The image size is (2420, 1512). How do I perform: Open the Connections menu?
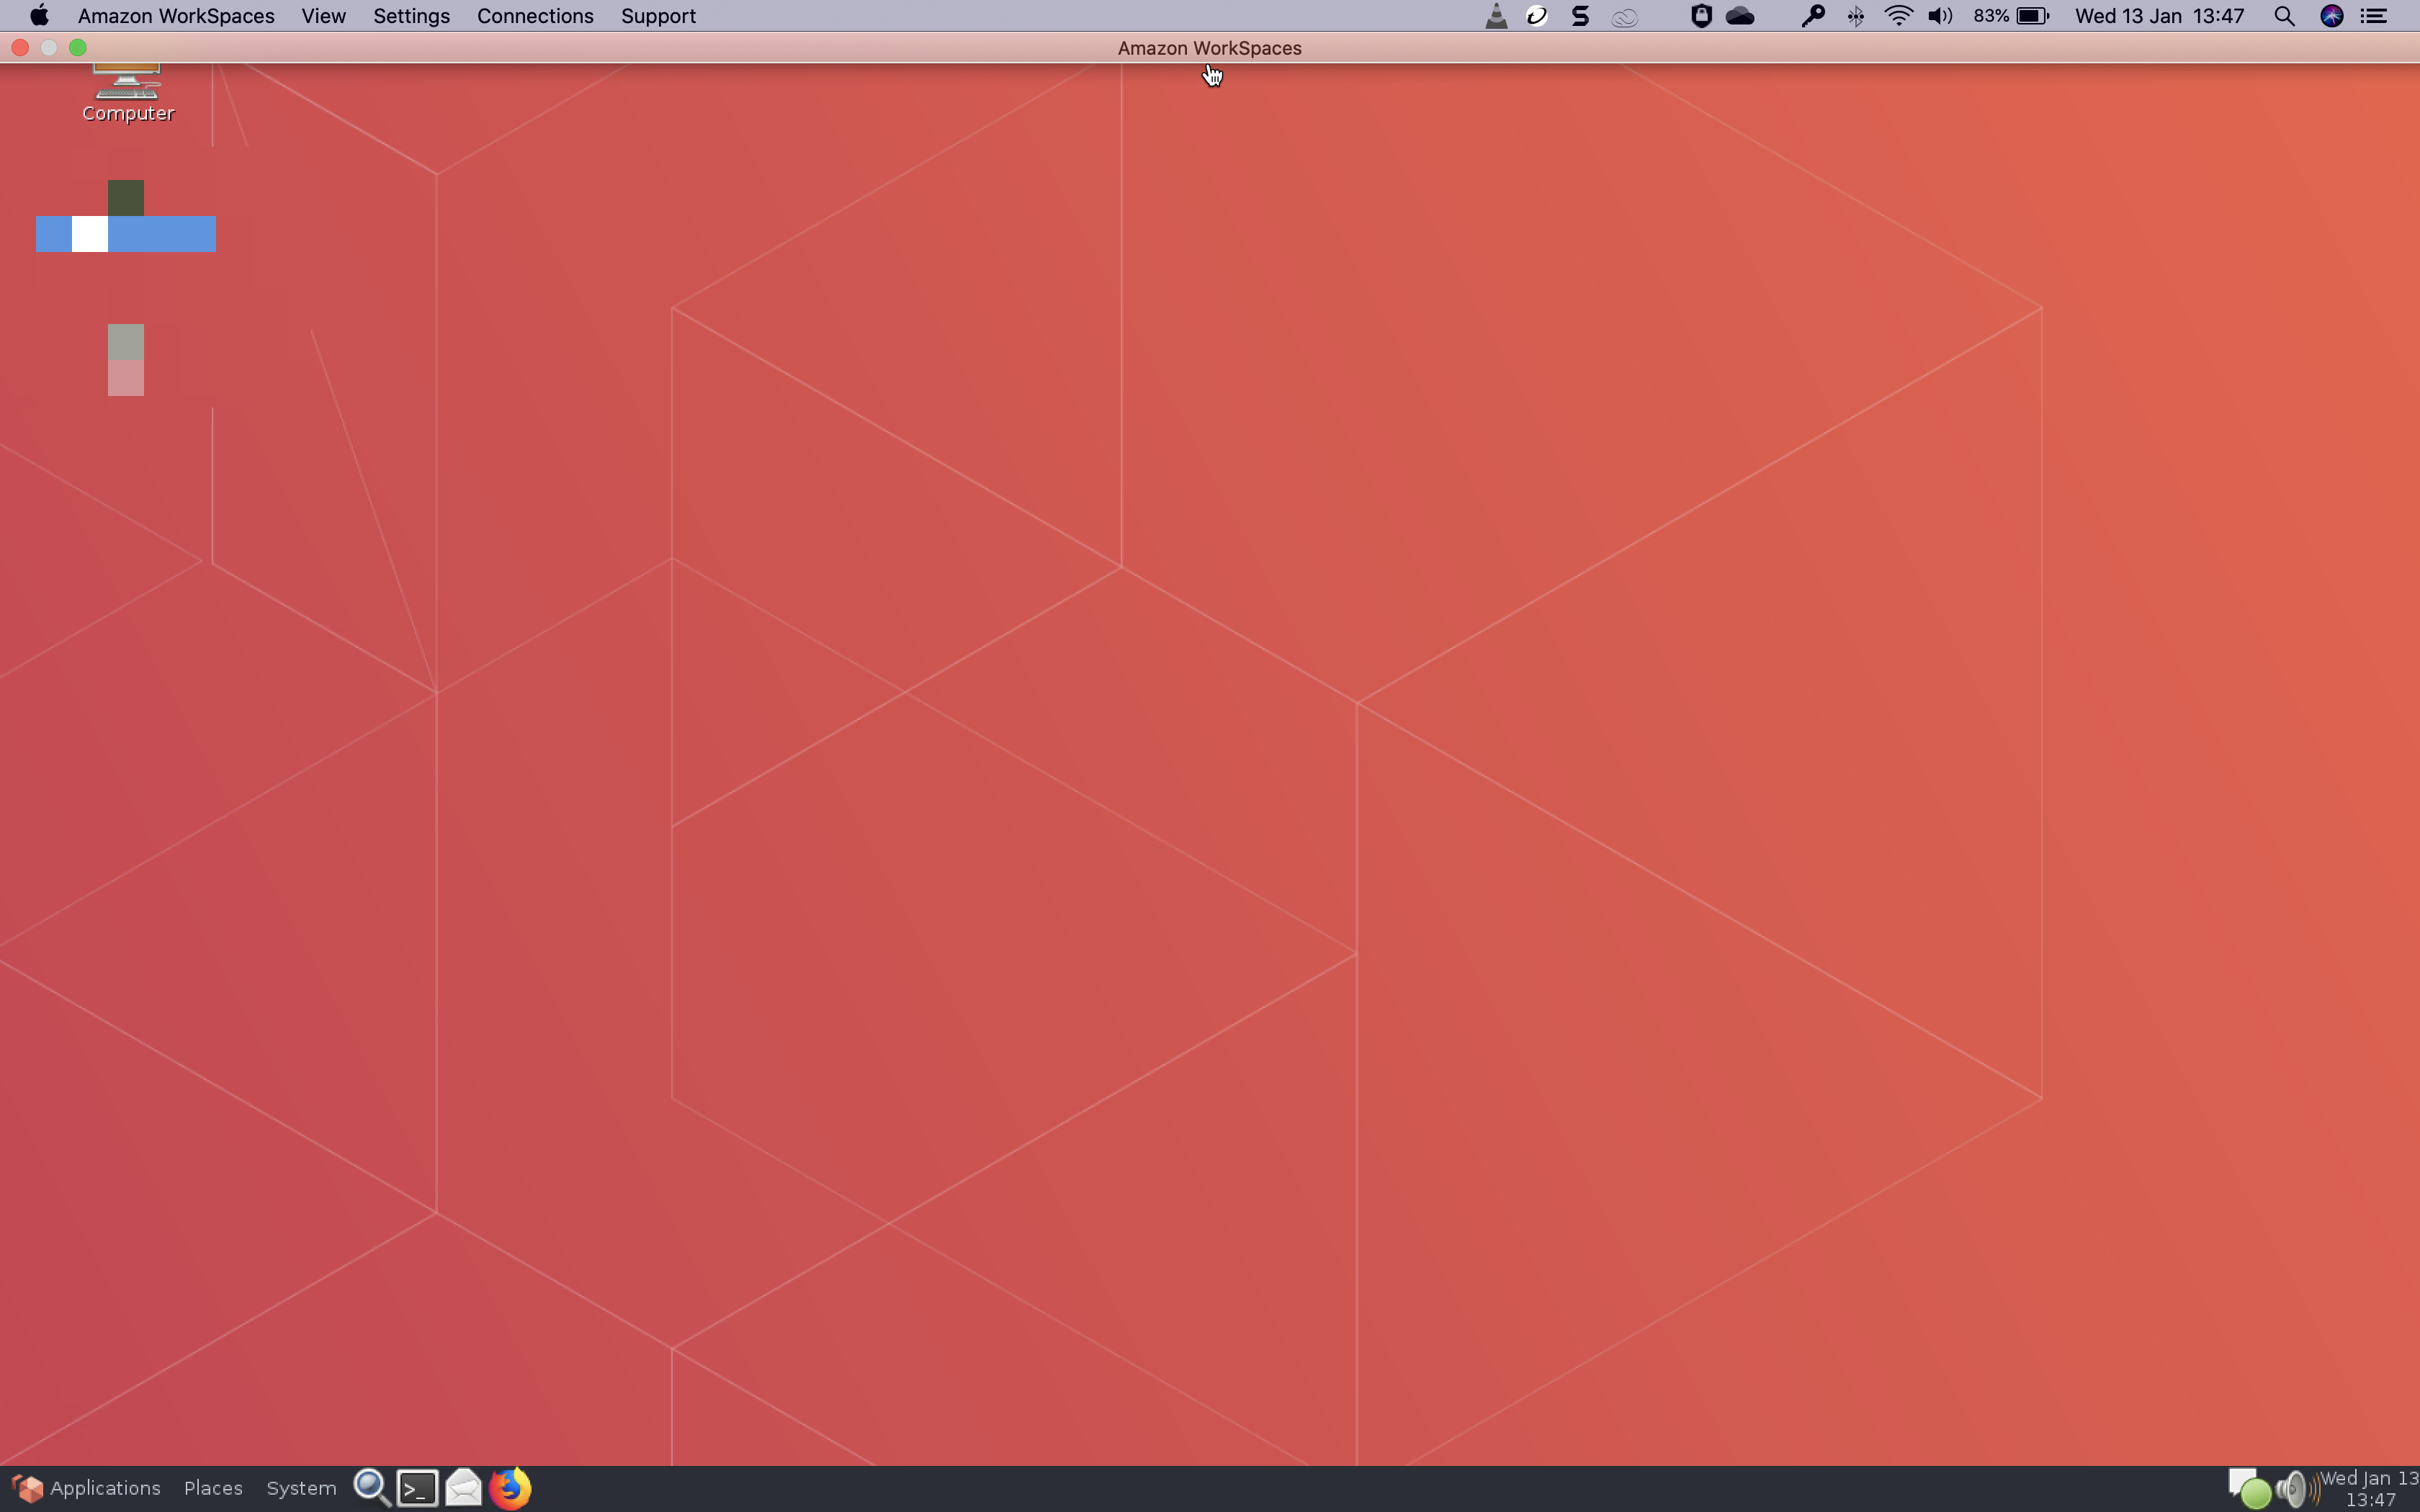[535, 16]
